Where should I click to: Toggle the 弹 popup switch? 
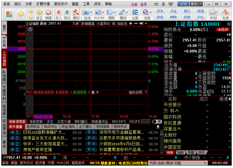click(157, 121)
